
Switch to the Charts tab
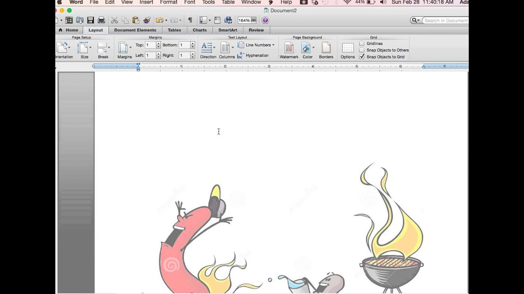[x=200, y=30]
